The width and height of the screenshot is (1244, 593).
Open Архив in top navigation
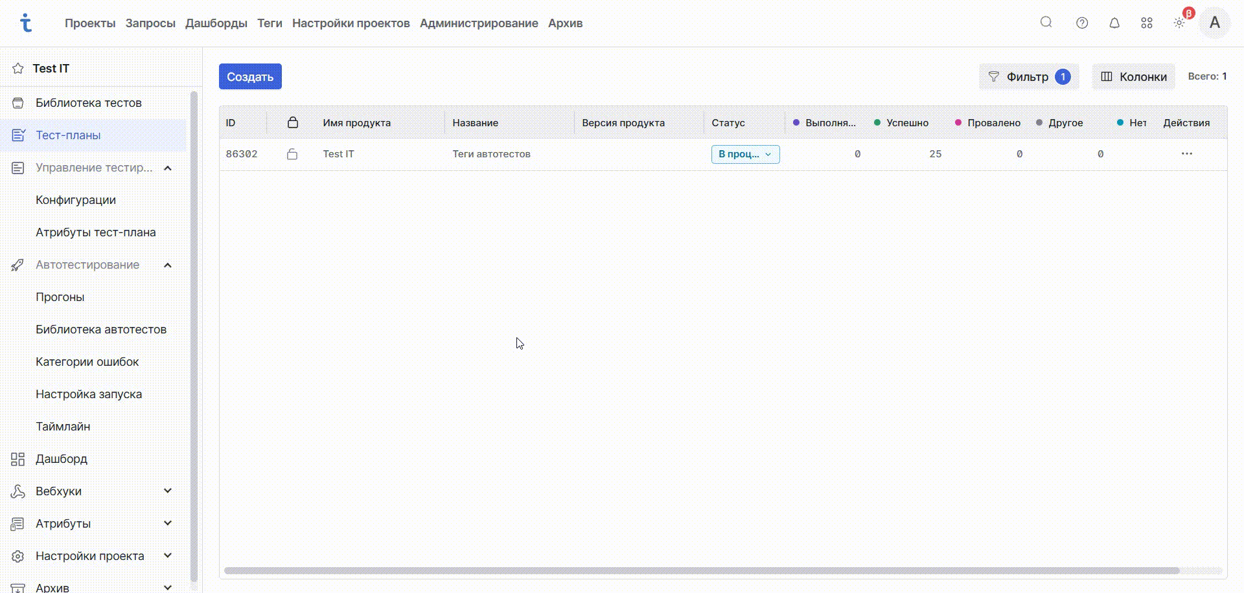(565, 23)
